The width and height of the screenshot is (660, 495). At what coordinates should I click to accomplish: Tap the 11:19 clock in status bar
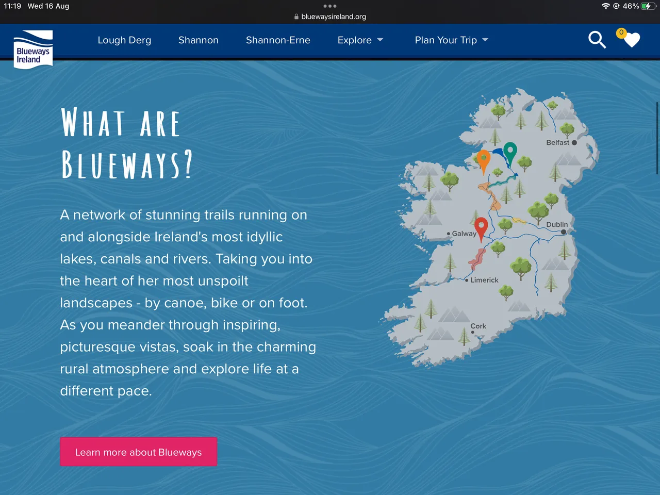(x=12, y=6)
